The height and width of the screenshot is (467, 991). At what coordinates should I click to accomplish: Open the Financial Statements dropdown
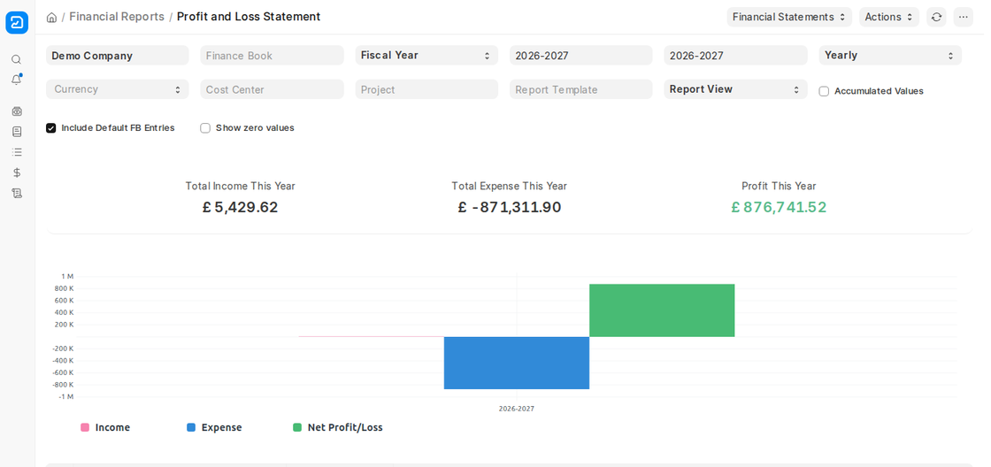(x=789, y=17)
